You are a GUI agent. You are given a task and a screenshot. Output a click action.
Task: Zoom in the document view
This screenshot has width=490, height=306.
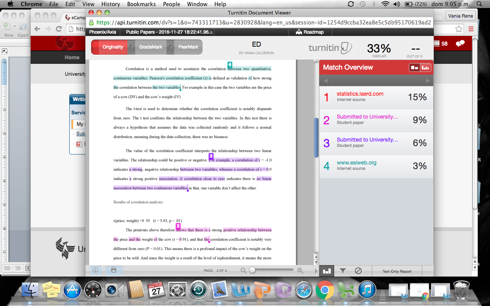(300, 270)
